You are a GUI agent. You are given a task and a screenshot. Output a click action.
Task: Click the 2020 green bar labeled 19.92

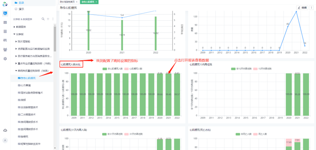point(88,31)
